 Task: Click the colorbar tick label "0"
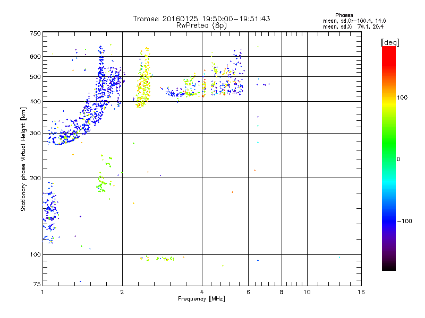[398, 159]
